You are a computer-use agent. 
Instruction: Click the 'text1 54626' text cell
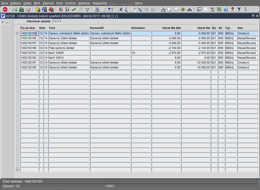tap(69, 53)
